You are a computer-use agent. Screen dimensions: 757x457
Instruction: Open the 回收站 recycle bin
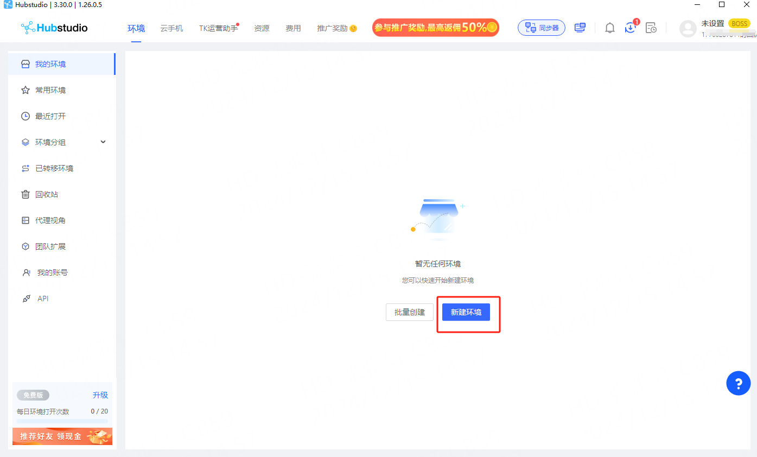(x=47, y=194)
